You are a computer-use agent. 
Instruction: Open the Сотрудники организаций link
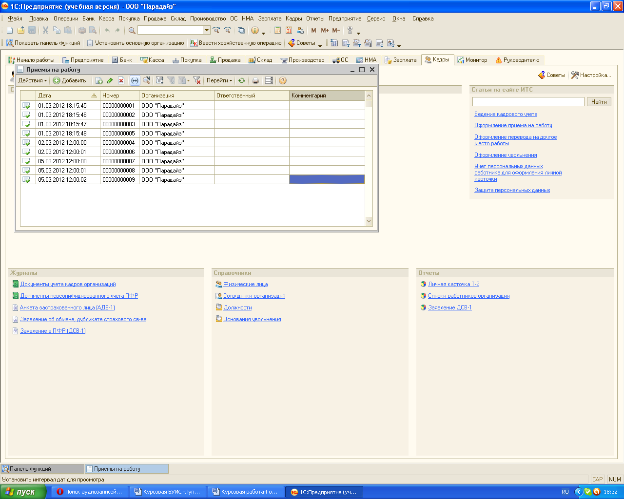[x=254, y=296]
